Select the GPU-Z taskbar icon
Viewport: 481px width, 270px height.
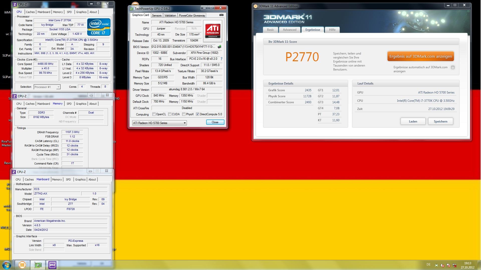[38, 265]
